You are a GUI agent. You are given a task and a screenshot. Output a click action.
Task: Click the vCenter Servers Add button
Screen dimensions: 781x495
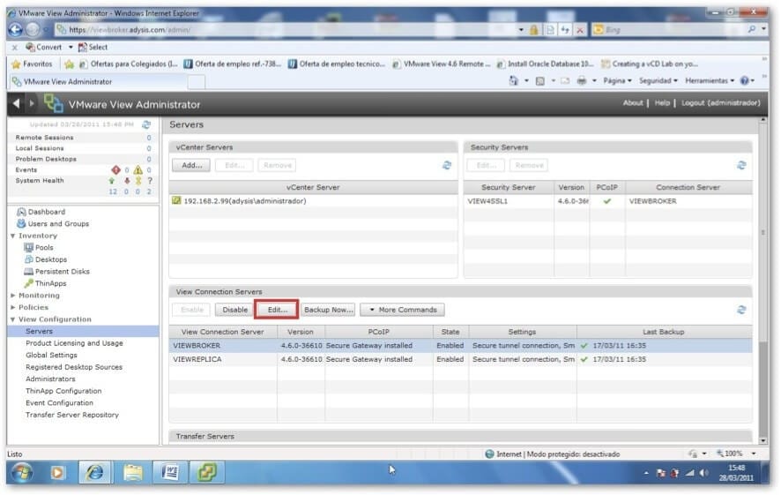pos(191,165)
